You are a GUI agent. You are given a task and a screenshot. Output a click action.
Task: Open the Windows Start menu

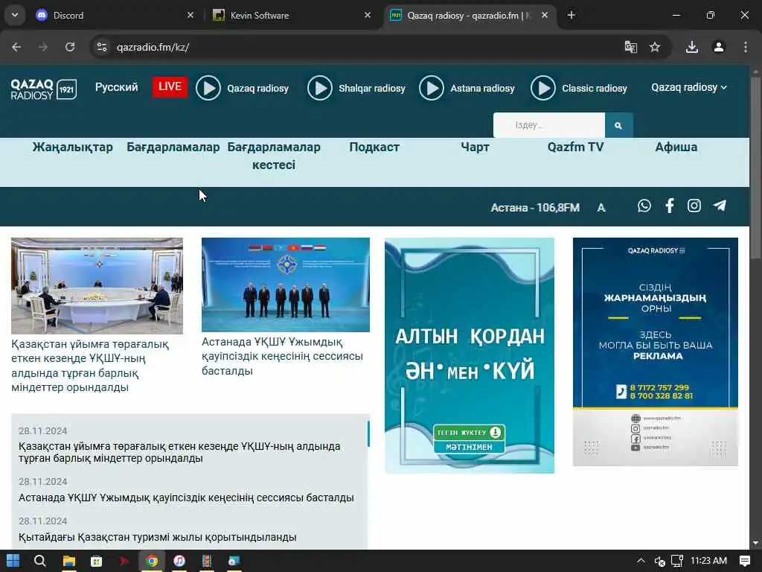13,561
